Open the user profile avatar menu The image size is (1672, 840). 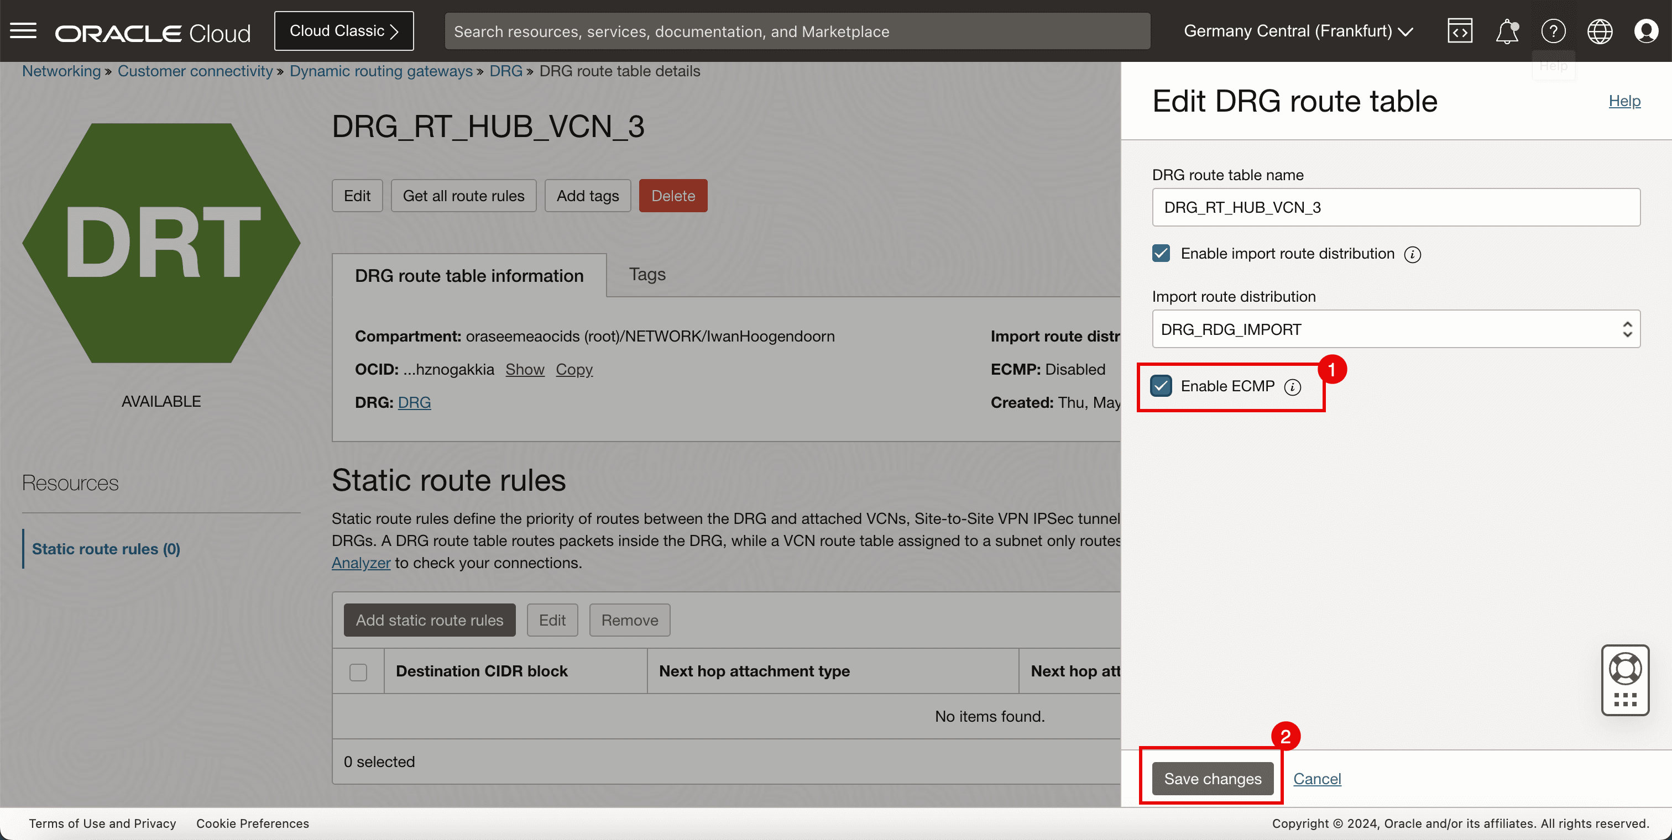(x=1646, y=30)
